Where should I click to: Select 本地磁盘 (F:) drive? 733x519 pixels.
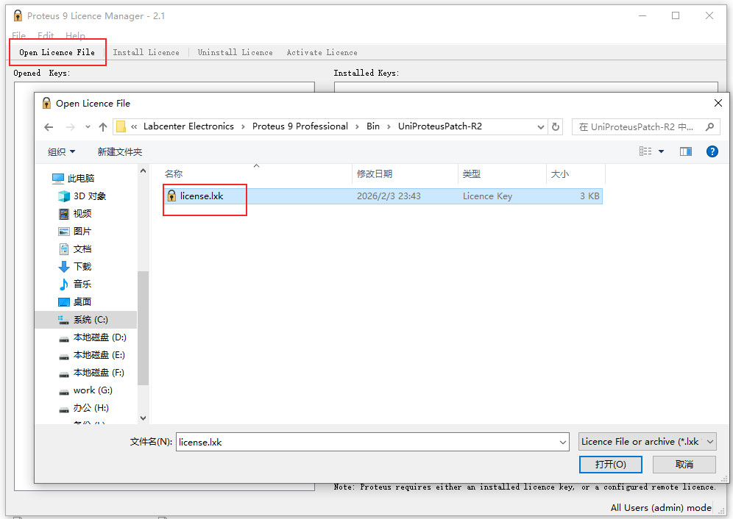(91, 373)
